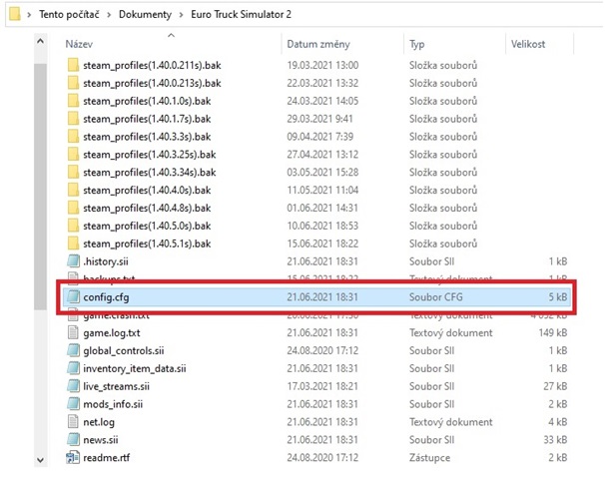The height and width of the screenshot is (481, 605).
Task: Click folder icon of steam_profiles(1.40.4.0s).bak
Action: (x=73, y=190)
